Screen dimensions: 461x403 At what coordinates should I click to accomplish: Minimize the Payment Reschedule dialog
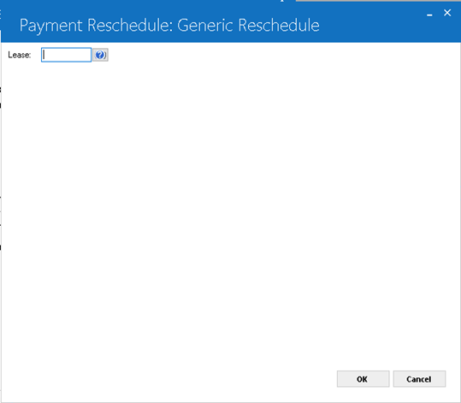(x=429, y=14)
